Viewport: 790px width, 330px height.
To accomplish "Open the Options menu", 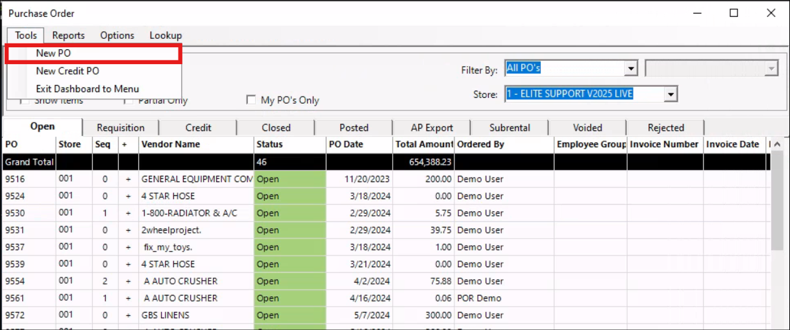I will (117, 36).
